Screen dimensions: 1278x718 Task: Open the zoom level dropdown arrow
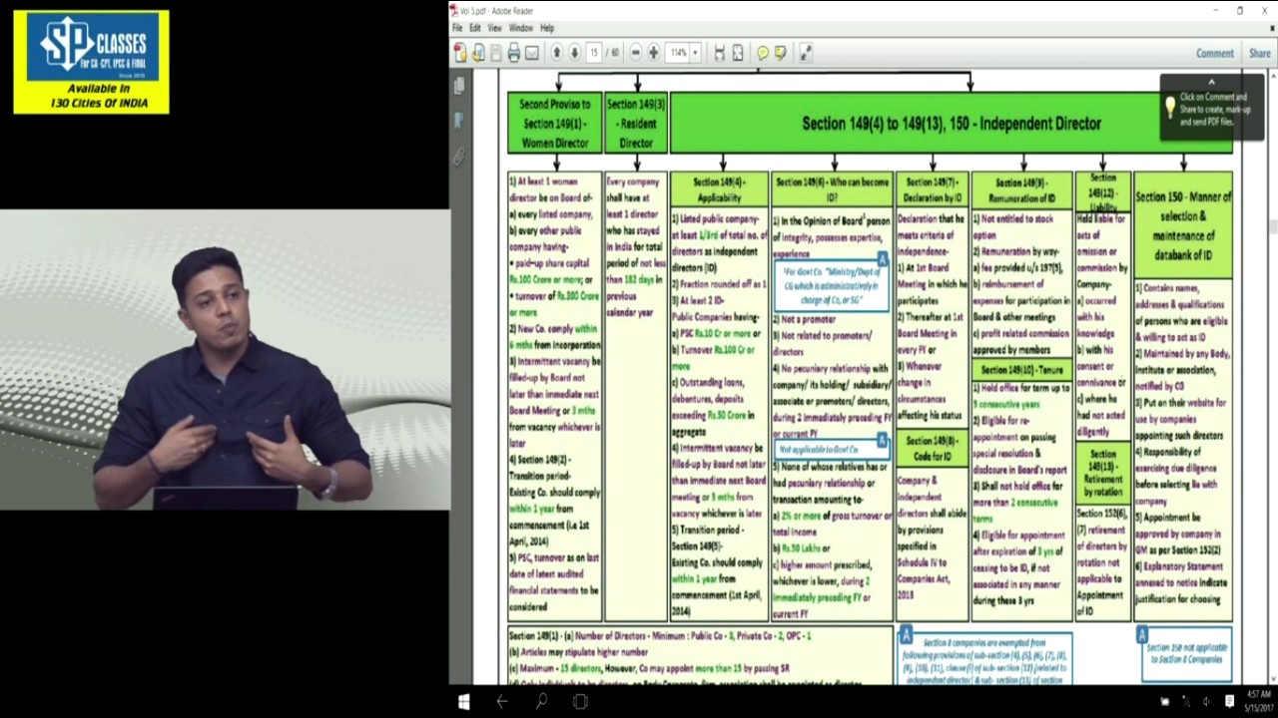[x=696, y=53]
